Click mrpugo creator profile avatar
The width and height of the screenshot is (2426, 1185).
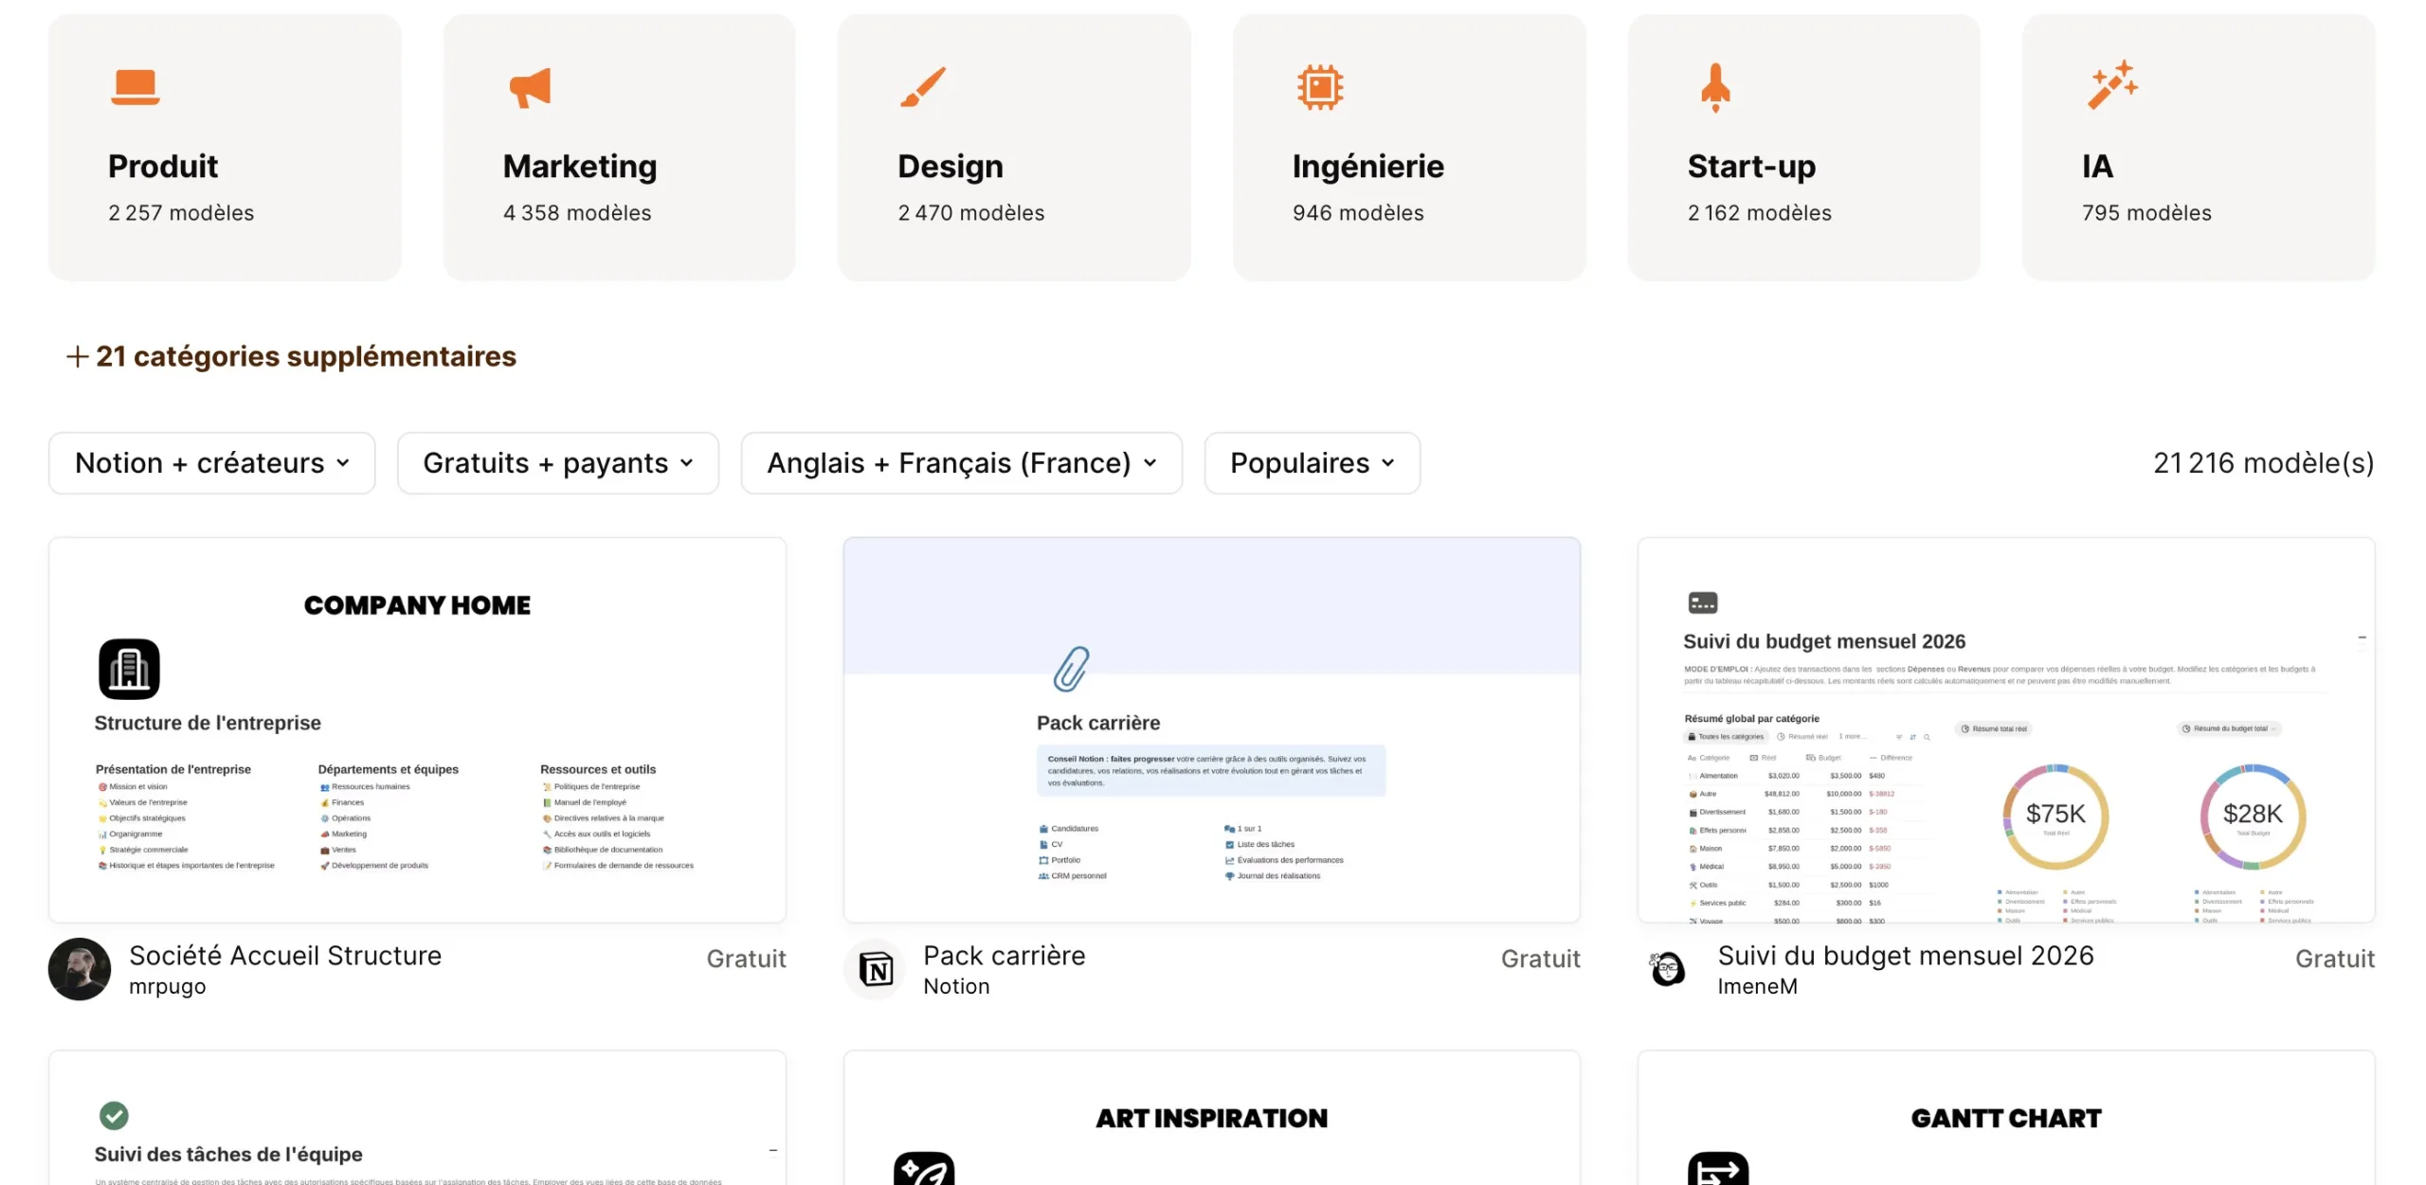(80, 969)
